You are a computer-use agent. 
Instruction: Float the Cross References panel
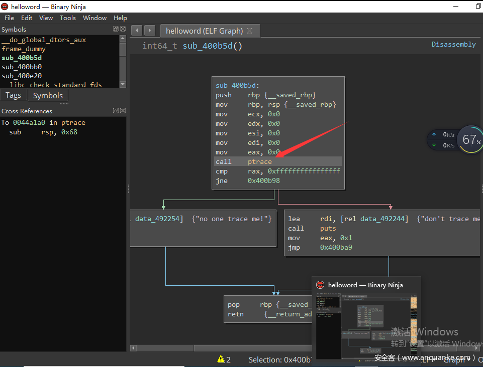(x=116, y=111)
